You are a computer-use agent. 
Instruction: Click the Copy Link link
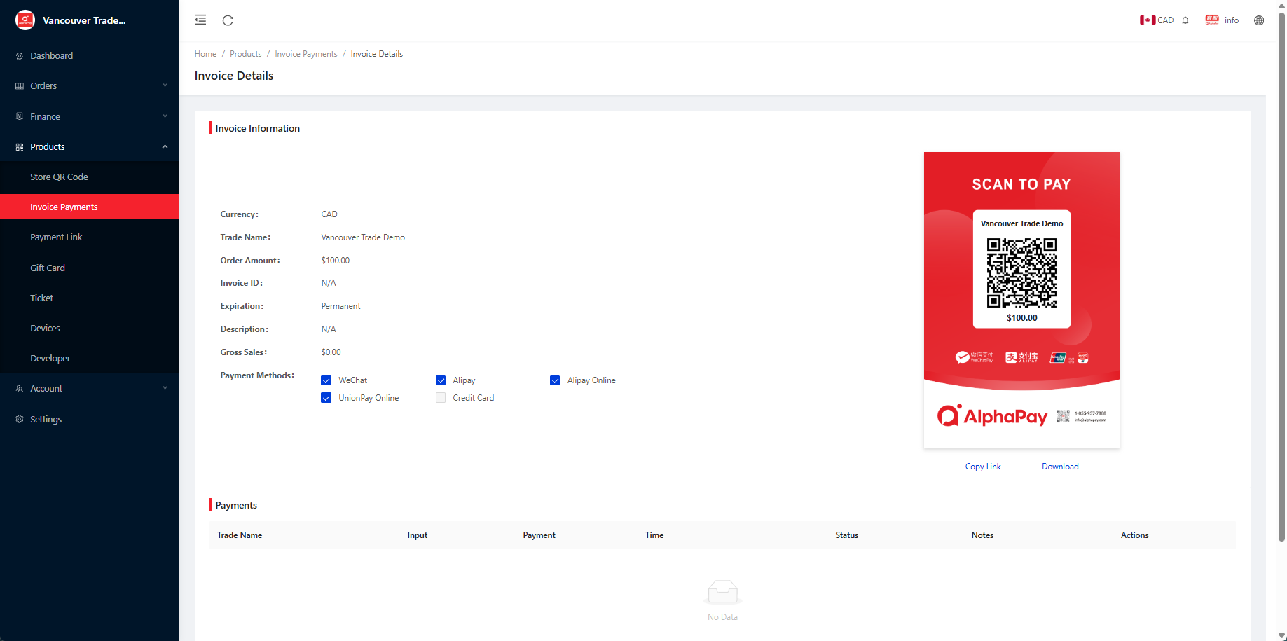pos(983,467)
